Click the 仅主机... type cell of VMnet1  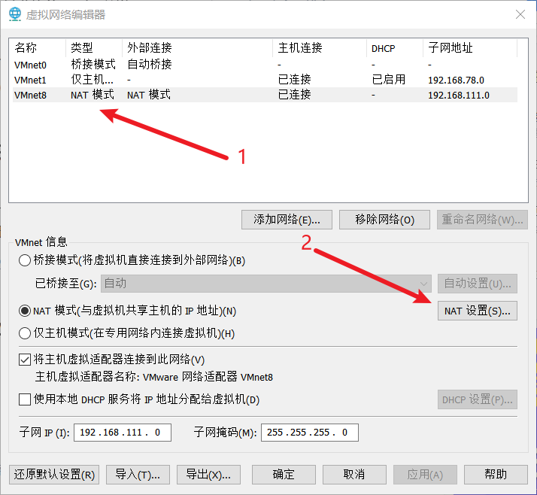92,80
